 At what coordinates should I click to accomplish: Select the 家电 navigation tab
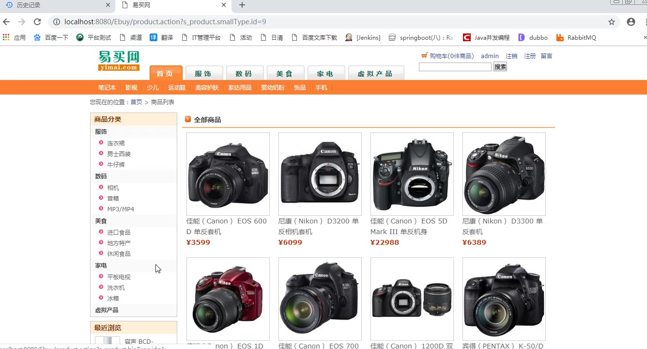pos(325,73)
